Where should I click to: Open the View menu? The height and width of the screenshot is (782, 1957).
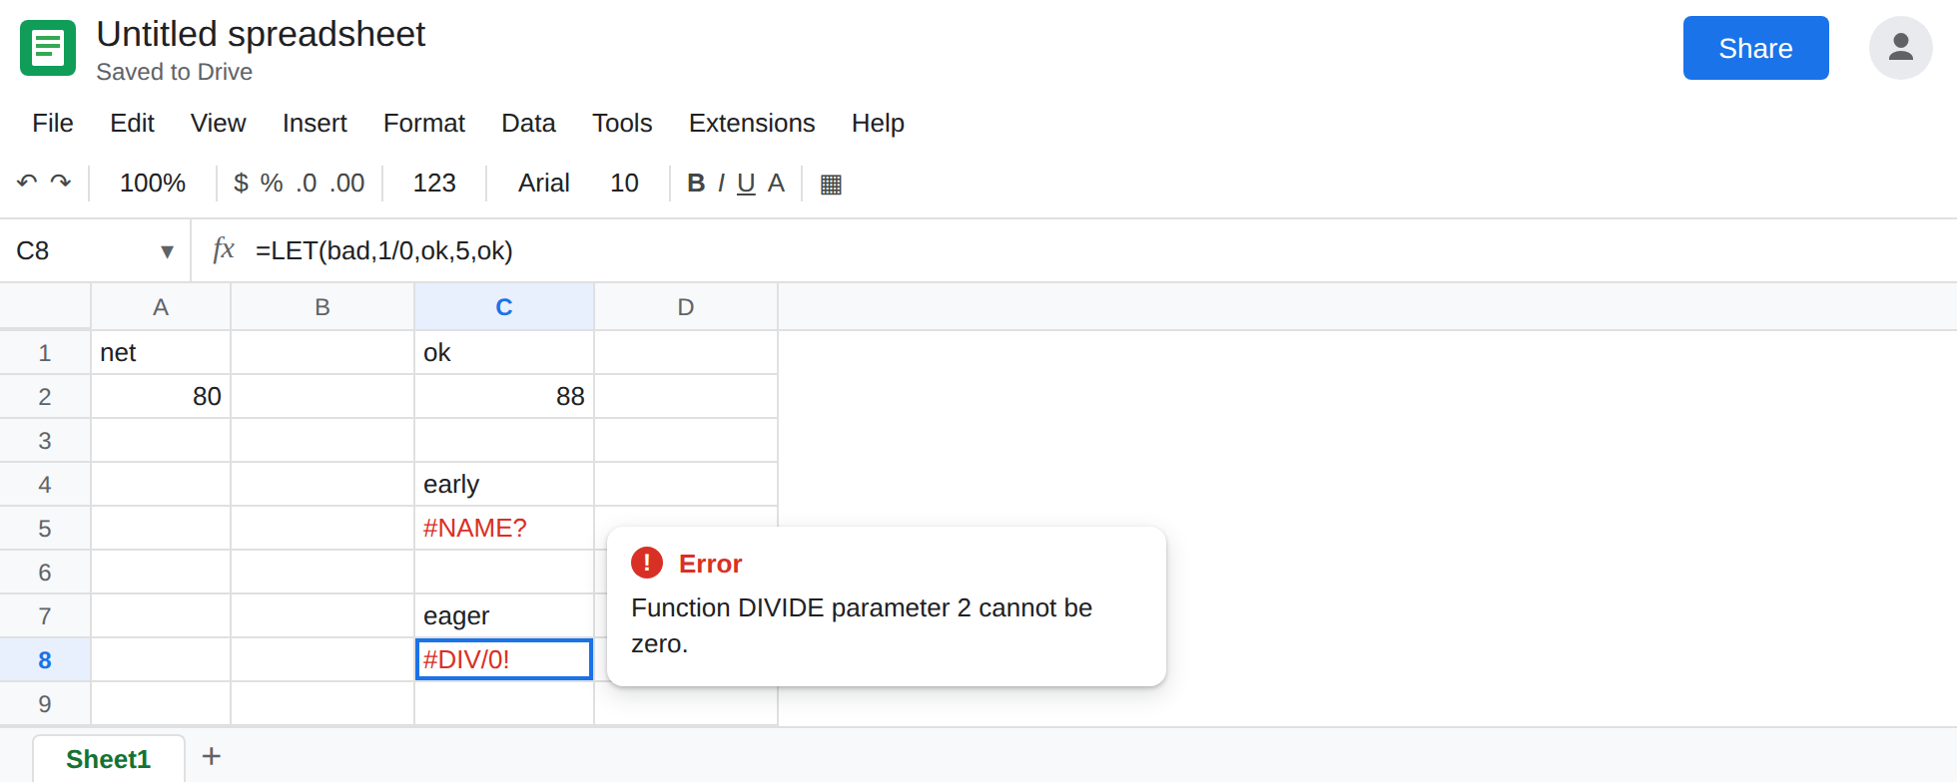(219, 123)
